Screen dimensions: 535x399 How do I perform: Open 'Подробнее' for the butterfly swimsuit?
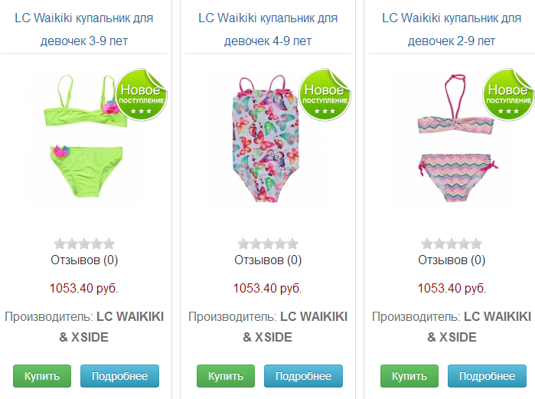tap(303, 376)
